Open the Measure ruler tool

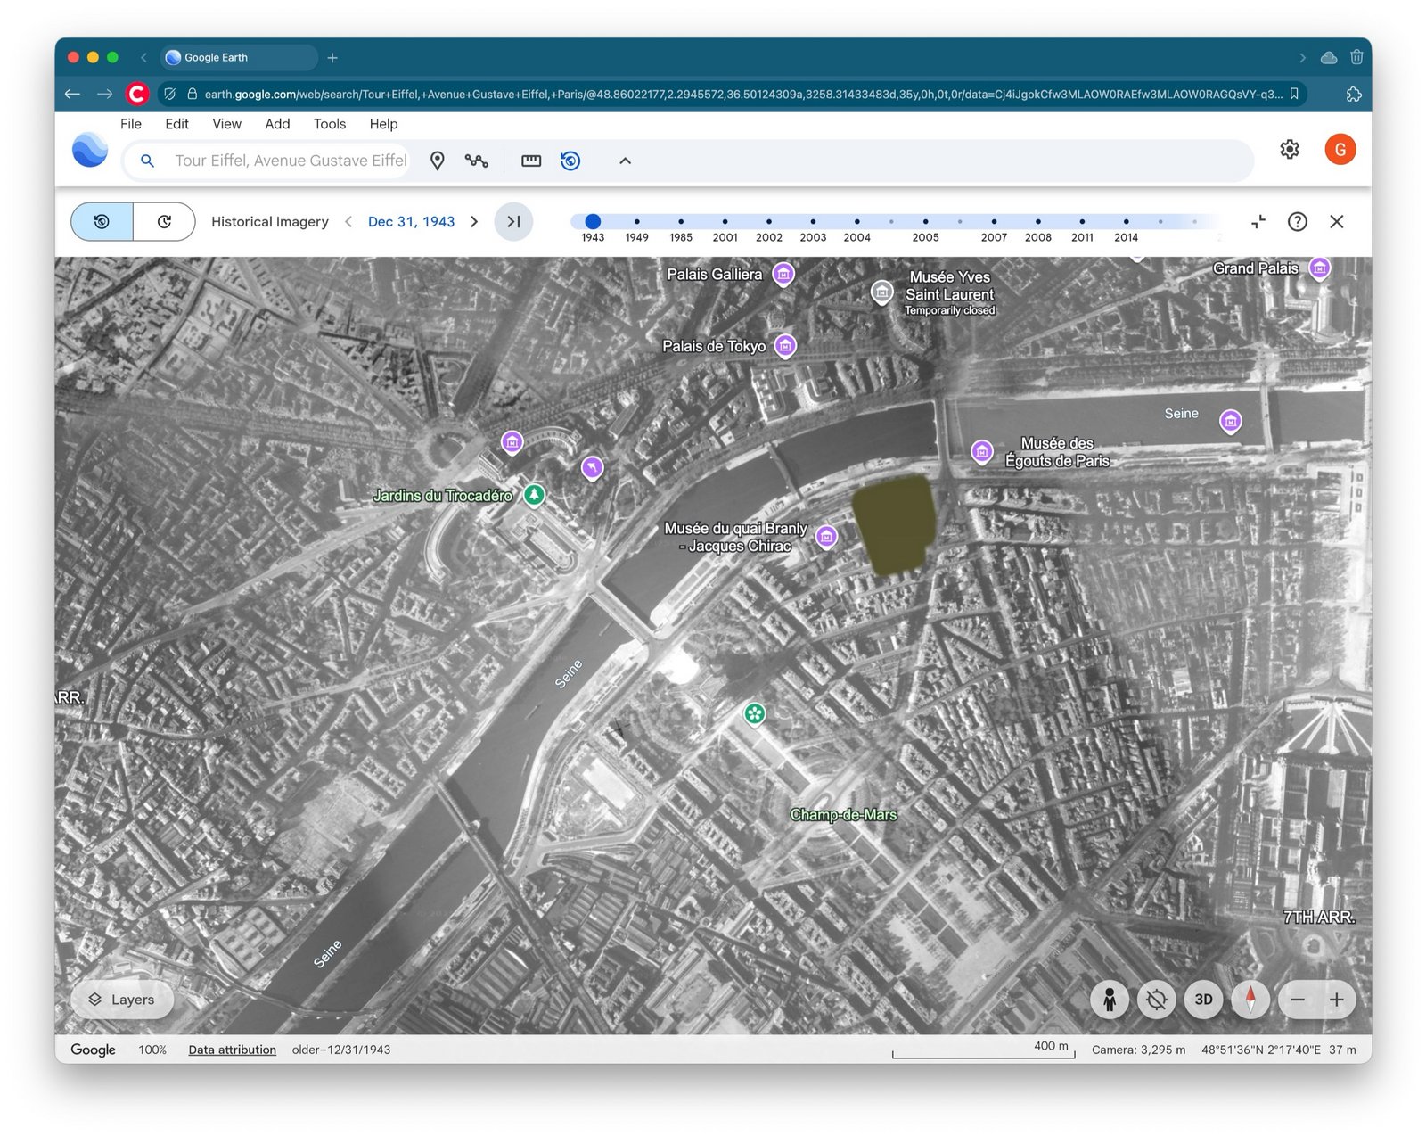[x=531, y=161]
